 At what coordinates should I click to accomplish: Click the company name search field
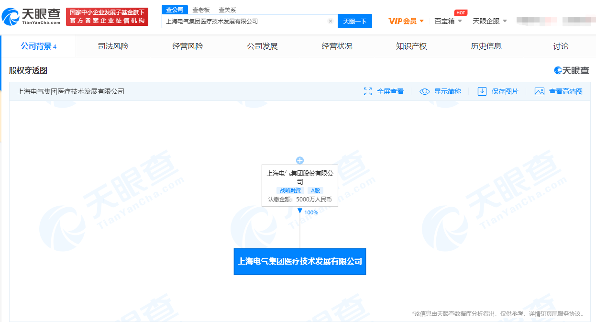(244, 21)
